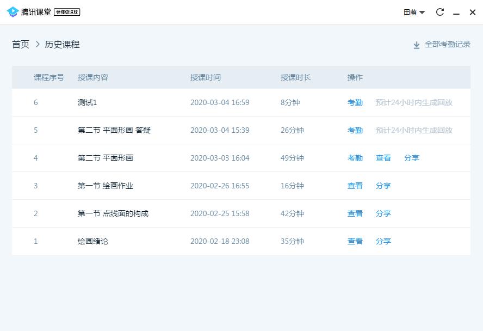Go back to 首页 in breadcrumb
The height and width of the screenshot is (331, 483).
tap(21, 45)
